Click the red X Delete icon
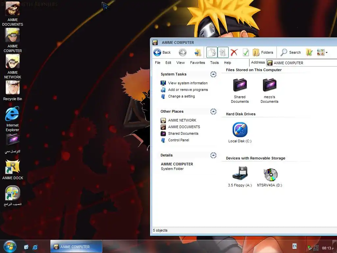The image size is (337, 253). pos(234,52)
